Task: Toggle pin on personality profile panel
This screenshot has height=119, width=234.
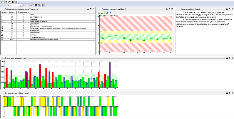Action: pyautogui.click(x=167, y=9)
